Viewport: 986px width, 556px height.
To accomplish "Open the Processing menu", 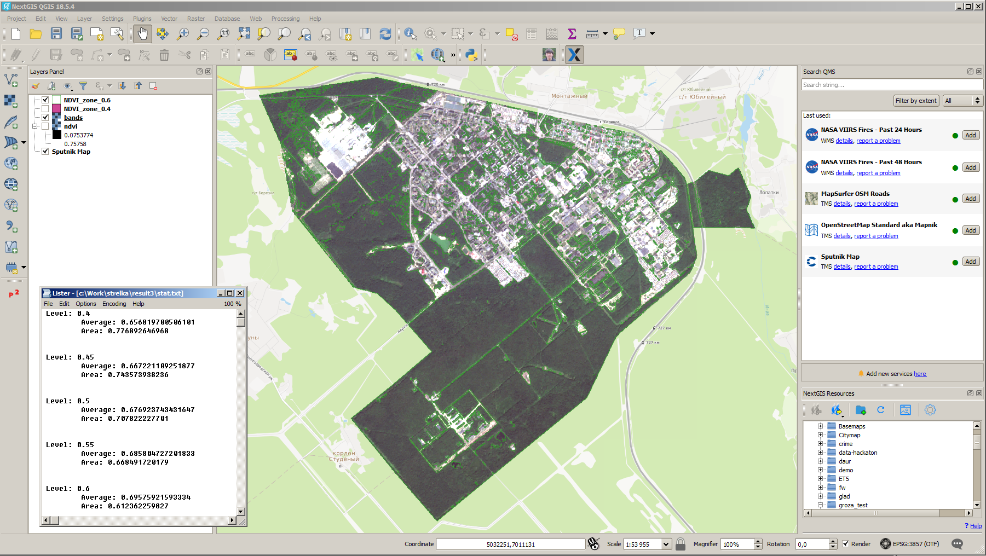I will point(285,19).
